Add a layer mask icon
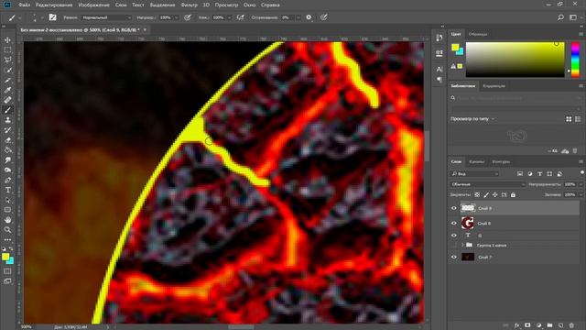 527,325
